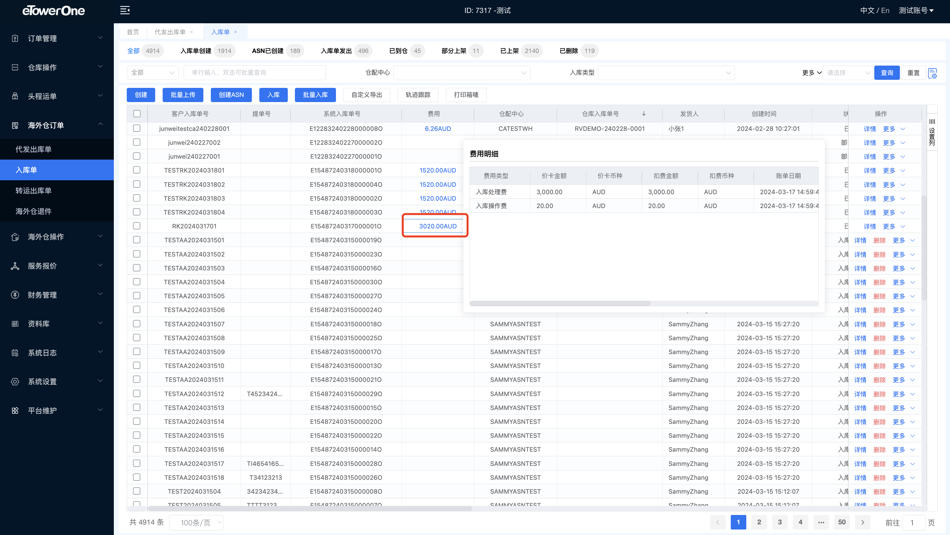Filter by ASN已创建 status tab
The height and width of the screenshot is (535, 950).
278,51
